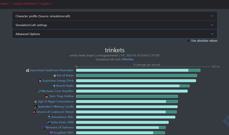The height and width of the screenshot is (135, 229).
Task: Click the Sigil of Algari Concordance icon
Action: click(x=35, y=102)
